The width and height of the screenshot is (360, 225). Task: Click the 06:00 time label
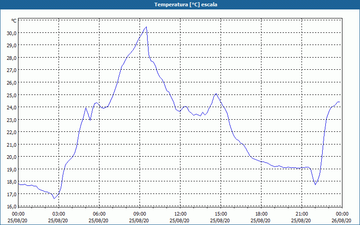click(x=99, y=214)
